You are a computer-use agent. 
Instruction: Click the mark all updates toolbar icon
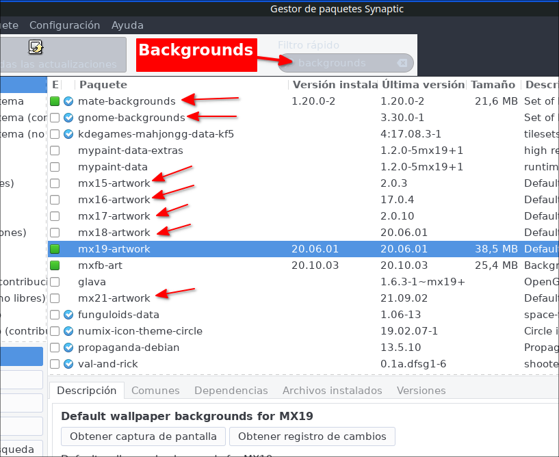(x=36, y=47)
